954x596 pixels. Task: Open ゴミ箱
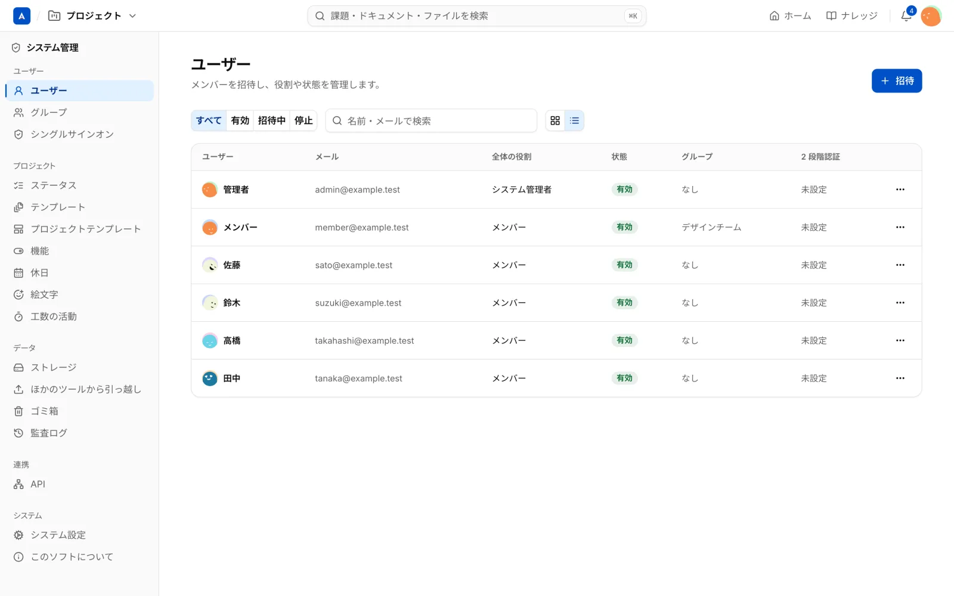(79, 411)
